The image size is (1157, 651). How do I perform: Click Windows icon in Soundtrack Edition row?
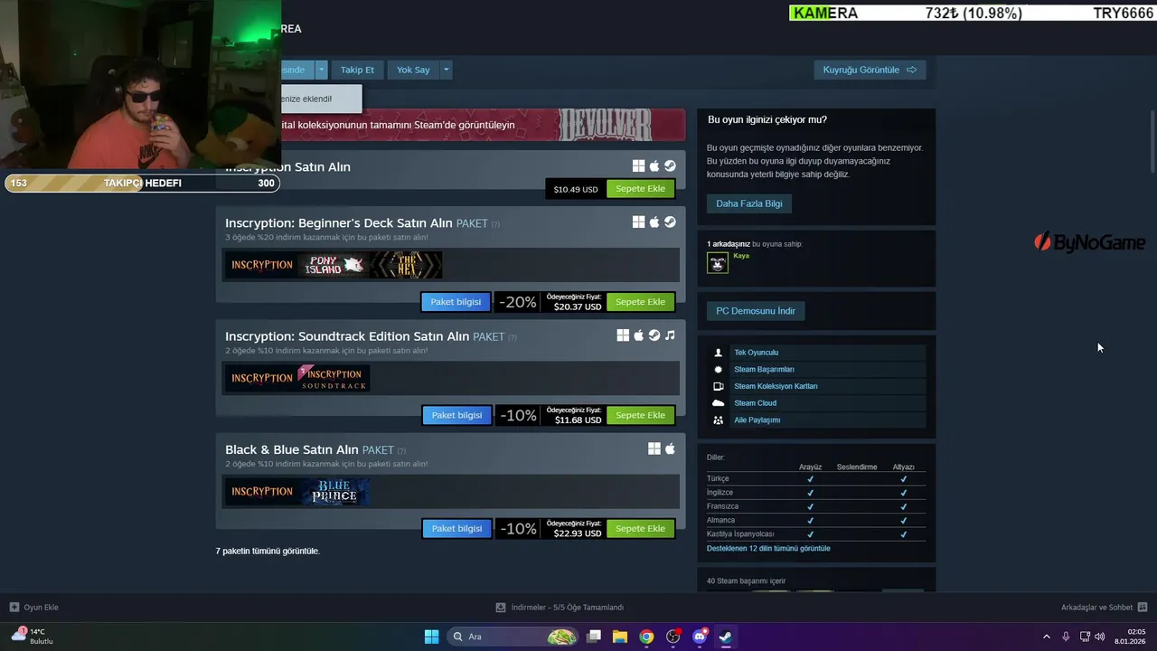623,335
